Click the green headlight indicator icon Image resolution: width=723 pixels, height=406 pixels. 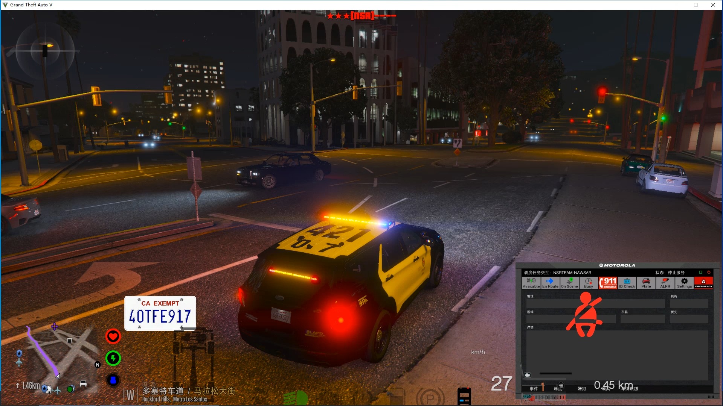[x=296, y=398]
